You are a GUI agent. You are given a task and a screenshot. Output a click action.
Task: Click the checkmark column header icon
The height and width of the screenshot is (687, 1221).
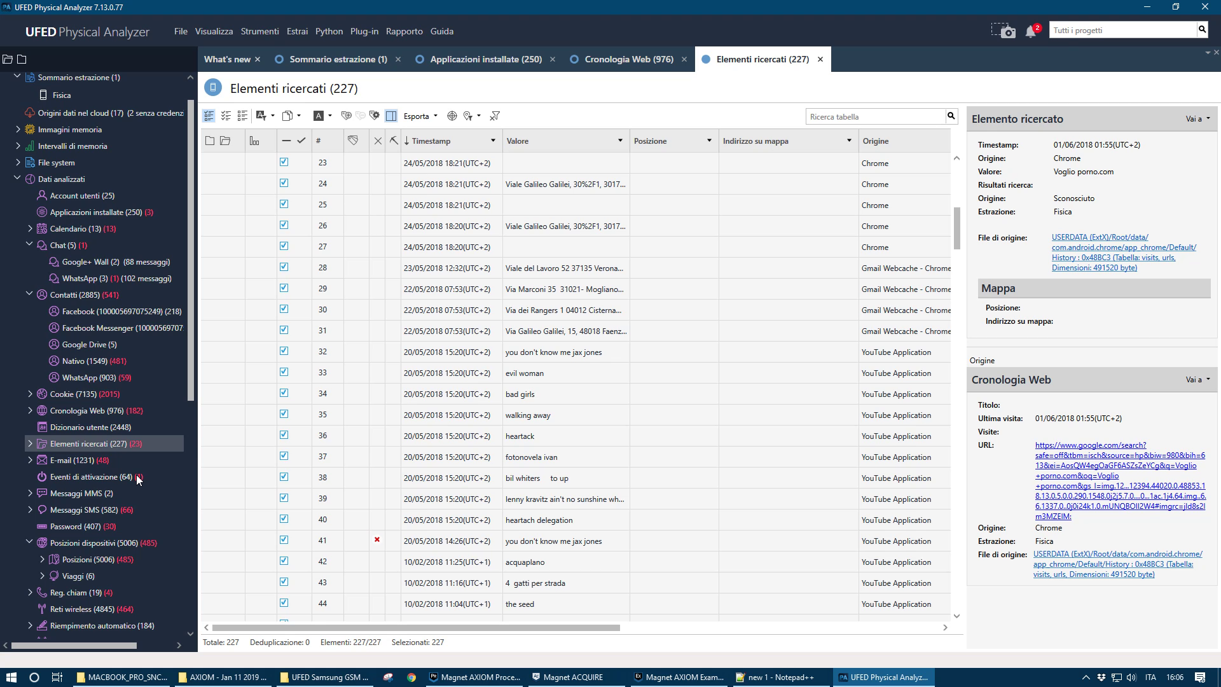click(301, 141)
